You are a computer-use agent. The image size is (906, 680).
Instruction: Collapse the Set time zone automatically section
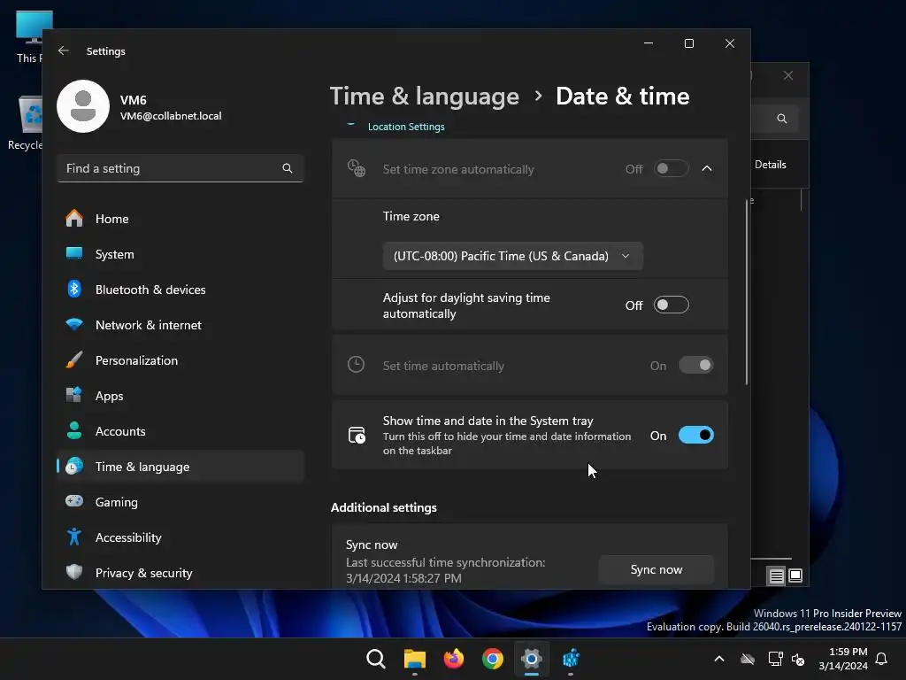707,169
